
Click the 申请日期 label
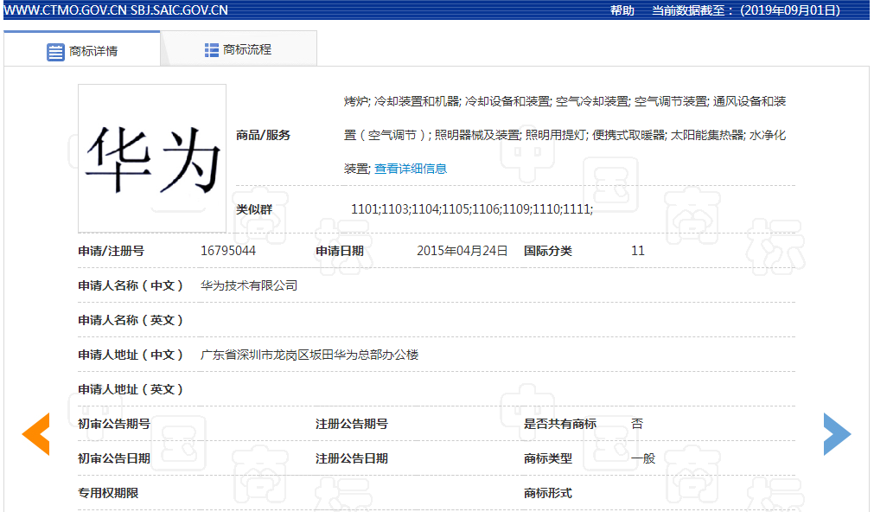(340, 251)
